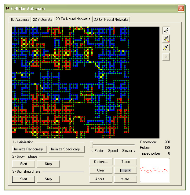Click the Cellular Automata title bar app icon
This screenshot has height=195, width=190.
click(x=8, y=9)
